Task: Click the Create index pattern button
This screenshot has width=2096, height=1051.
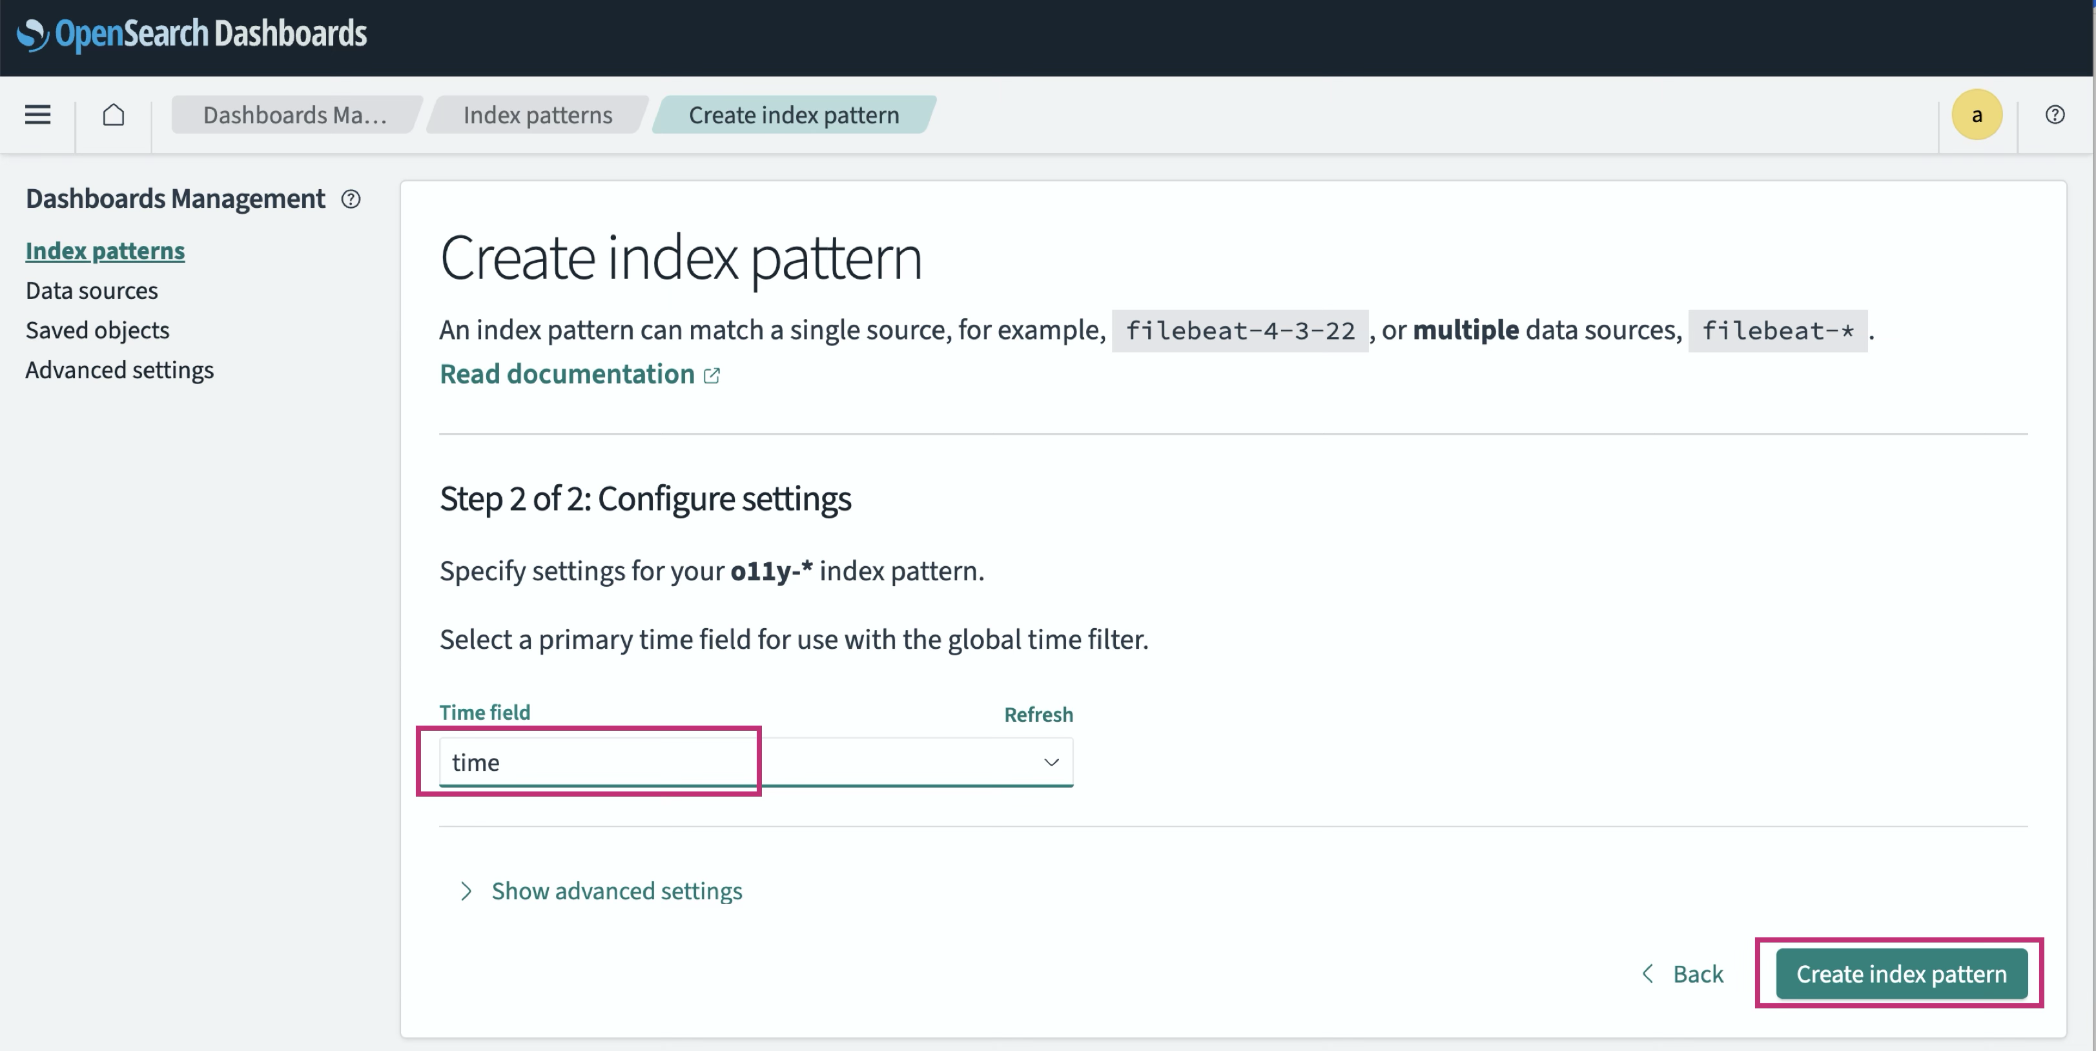Action: click(1902, 974)
